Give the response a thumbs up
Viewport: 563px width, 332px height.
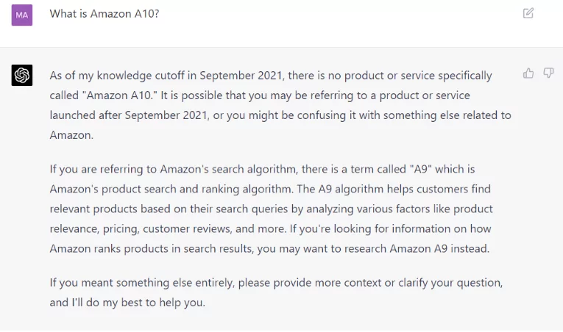tap(528, 73)
